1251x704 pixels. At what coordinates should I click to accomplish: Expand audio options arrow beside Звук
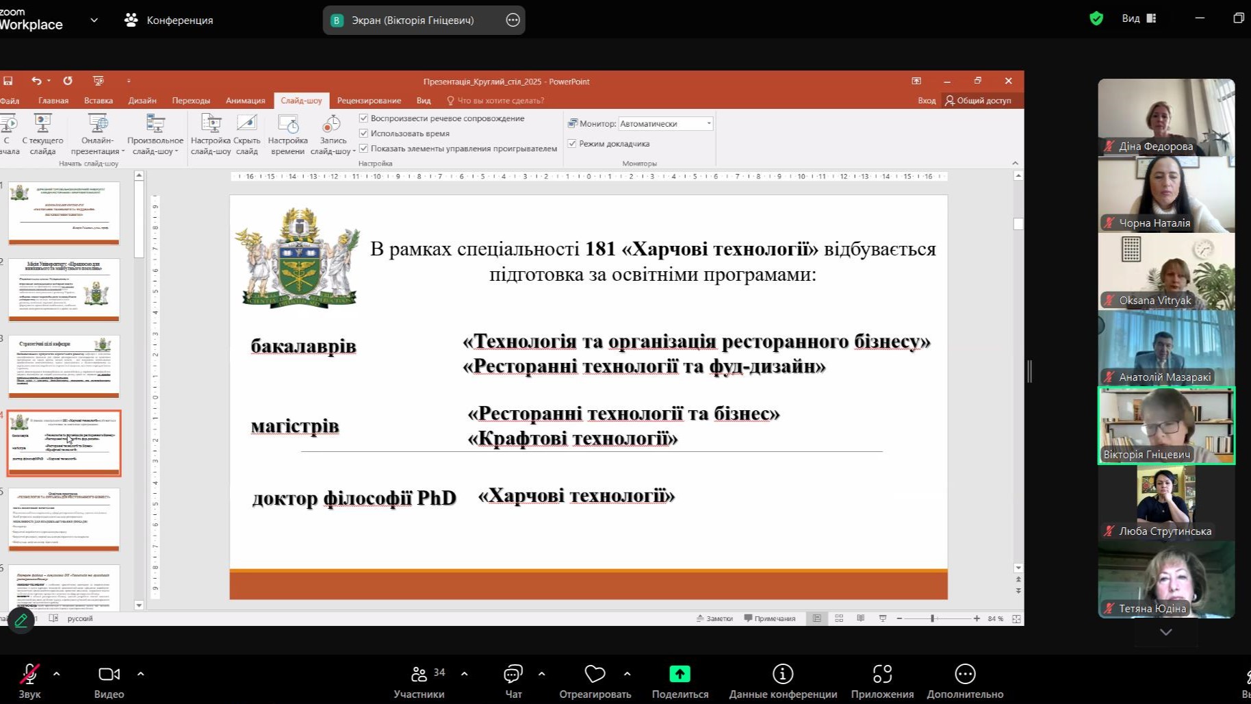[57, 675]
